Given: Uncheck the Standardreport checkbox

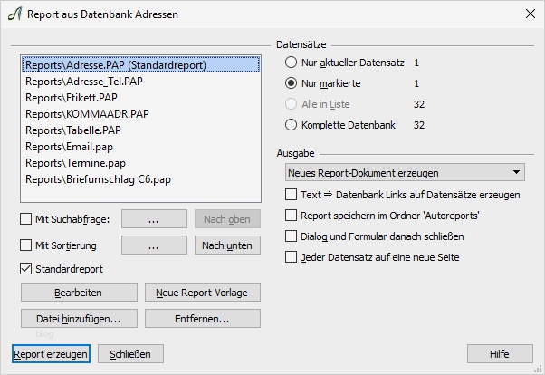Looking at the screenshot, I should pyautogui.click(x=26, y=269).
